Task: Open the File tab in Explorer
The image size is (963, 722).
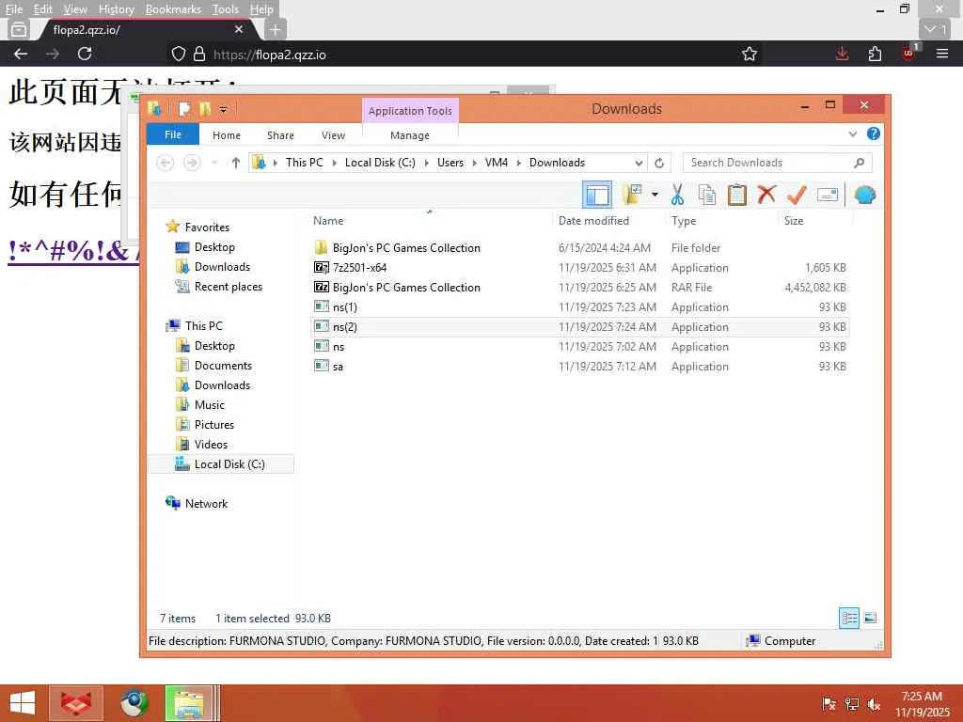Action: click(173, 134)
